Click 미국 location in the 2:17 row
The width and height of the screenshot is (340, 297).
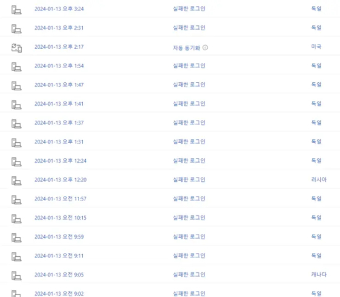coord(316,46)
